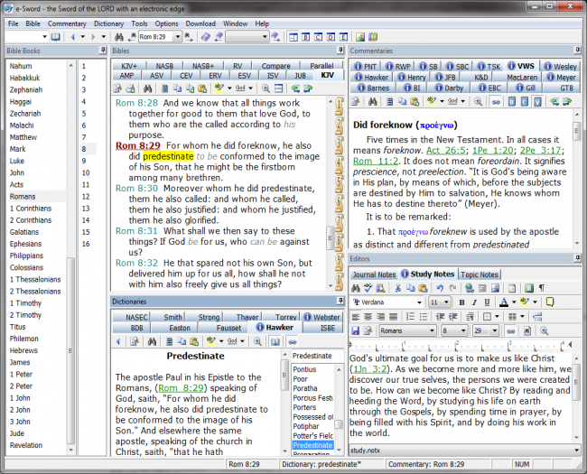Open verse 29 dropdown in editor

[x=495, y=330]
